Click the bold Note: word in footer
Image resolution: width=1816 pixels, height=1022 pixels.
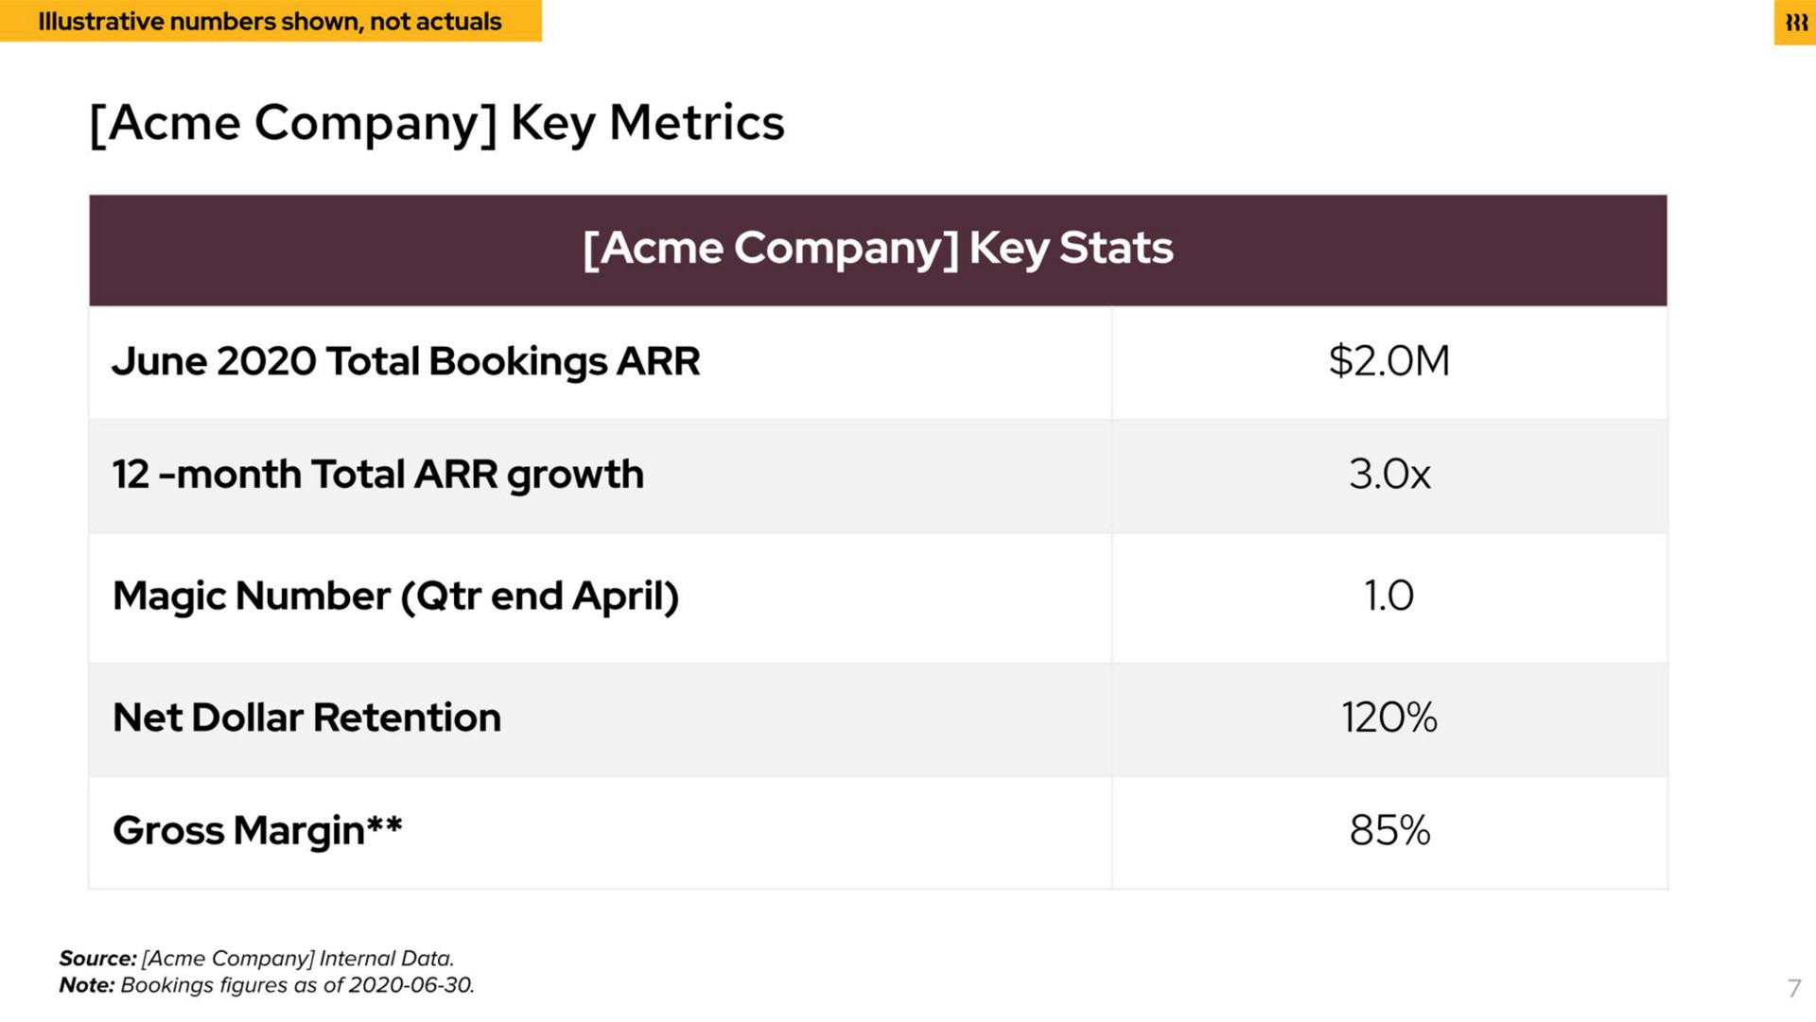pyautogui.click(x=86, y=985)
